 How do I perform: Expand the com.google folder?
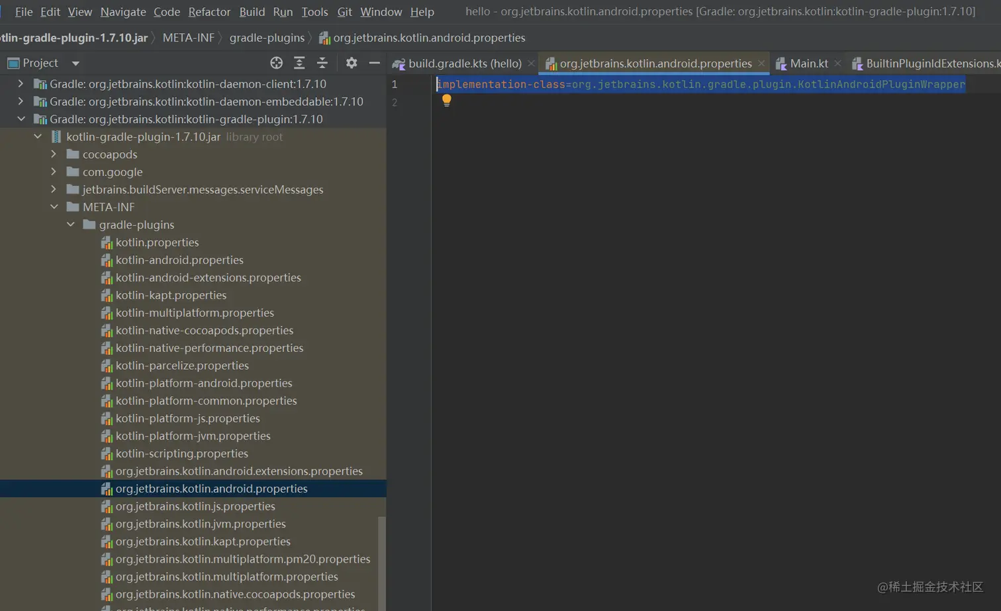point(54,172)
